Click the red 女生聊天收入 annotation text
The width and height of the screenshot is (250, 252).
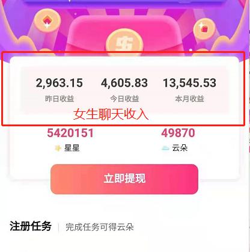tap(111, 114)
